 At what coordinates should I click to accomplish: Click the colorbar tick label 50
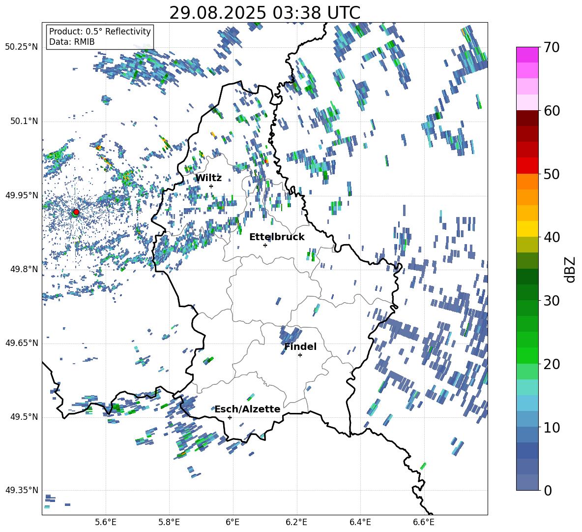[552, 174]
